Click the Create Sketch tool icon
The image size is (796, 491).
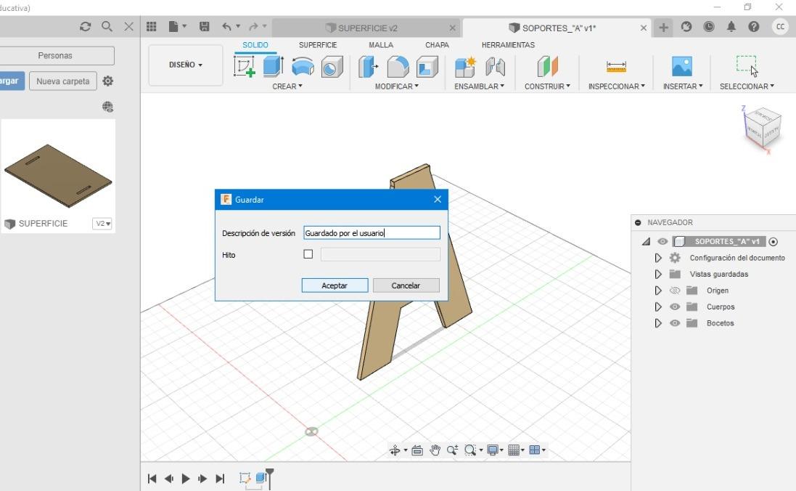point(245,67)
